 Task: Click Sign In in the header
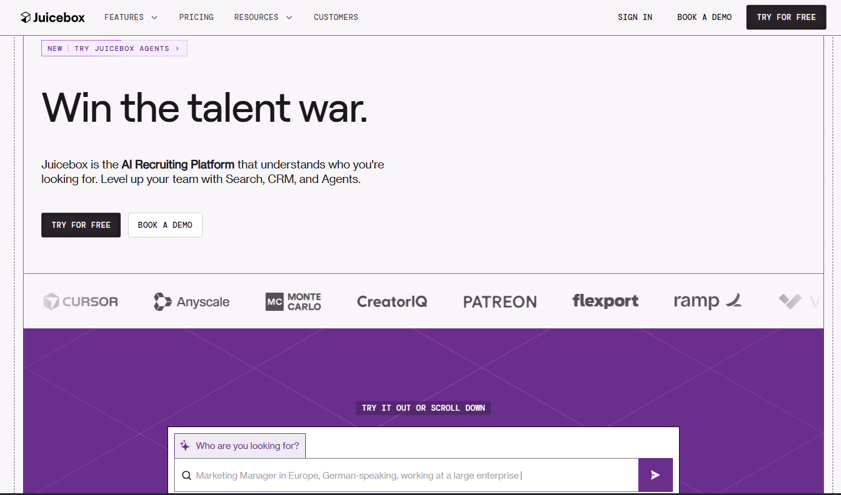coord(635,18)
